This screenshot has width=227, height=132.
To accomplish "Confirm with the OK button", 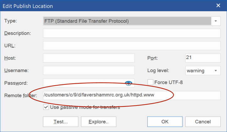I will click(165, 122).
